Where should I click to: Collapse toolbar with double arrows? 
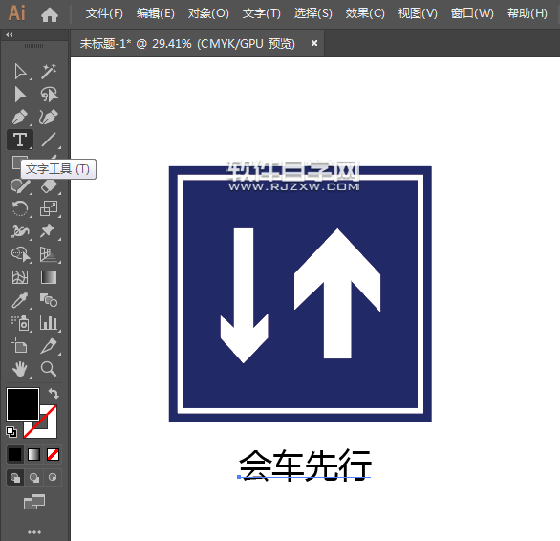pyautogui.click(x=10, y=35)
